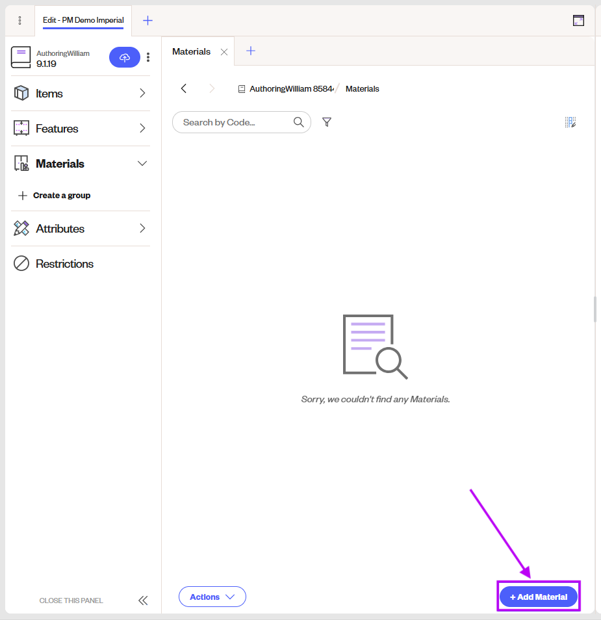Click the Materials icon in sidebar
The height and width of the screenshot is (620, 601).
tap(21, 163)
